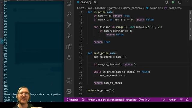The image size is (192, 108).
Task: Open the Testing flask view
Action: point(69,57)
